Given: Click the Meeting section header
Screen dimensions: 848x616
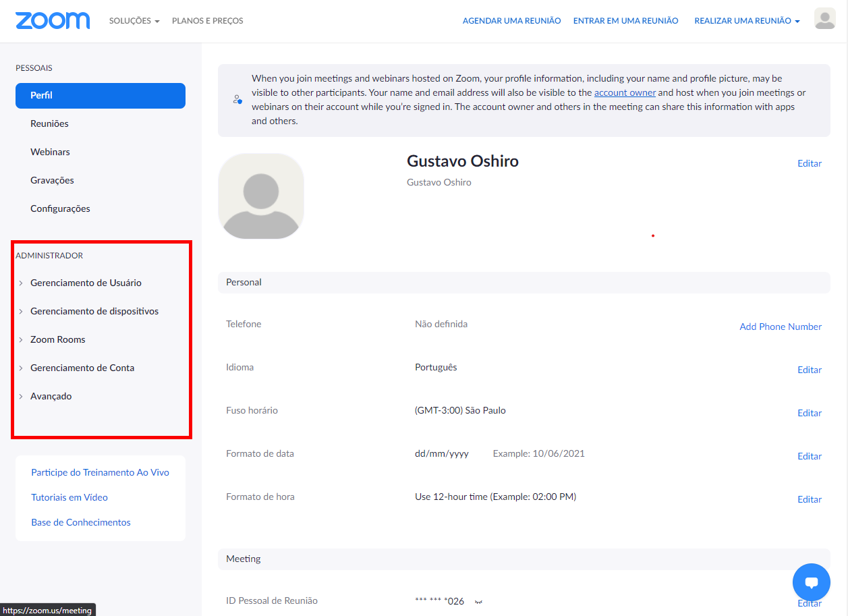Looking at the screenshot, I should (x=524, y=559).
